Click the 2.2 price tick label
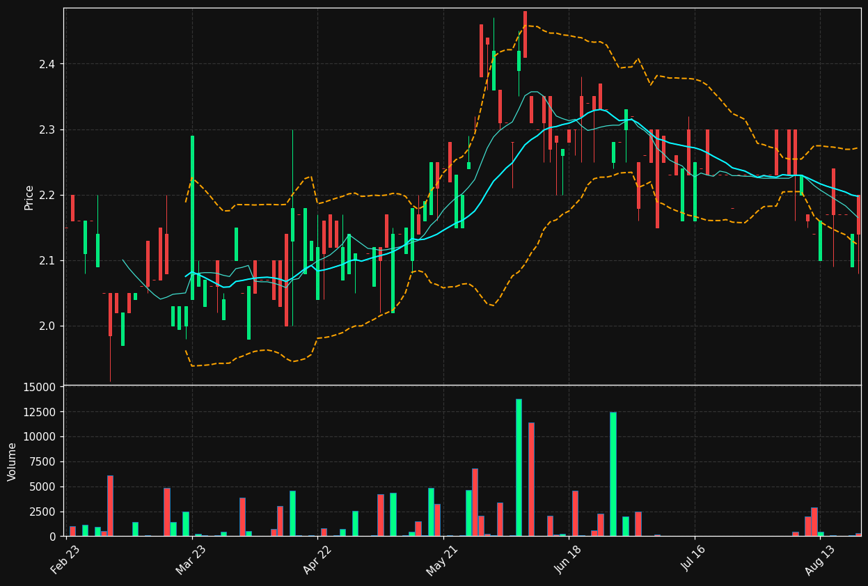Screen dimensions: 868x586 click(x=47, y=195)
